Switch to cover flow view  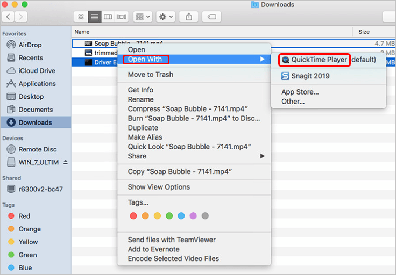[x=122, y=17]
